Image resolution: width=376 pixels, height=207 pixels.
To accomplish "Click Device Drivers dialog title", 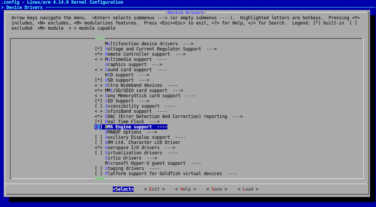I will tap(186, 13).
